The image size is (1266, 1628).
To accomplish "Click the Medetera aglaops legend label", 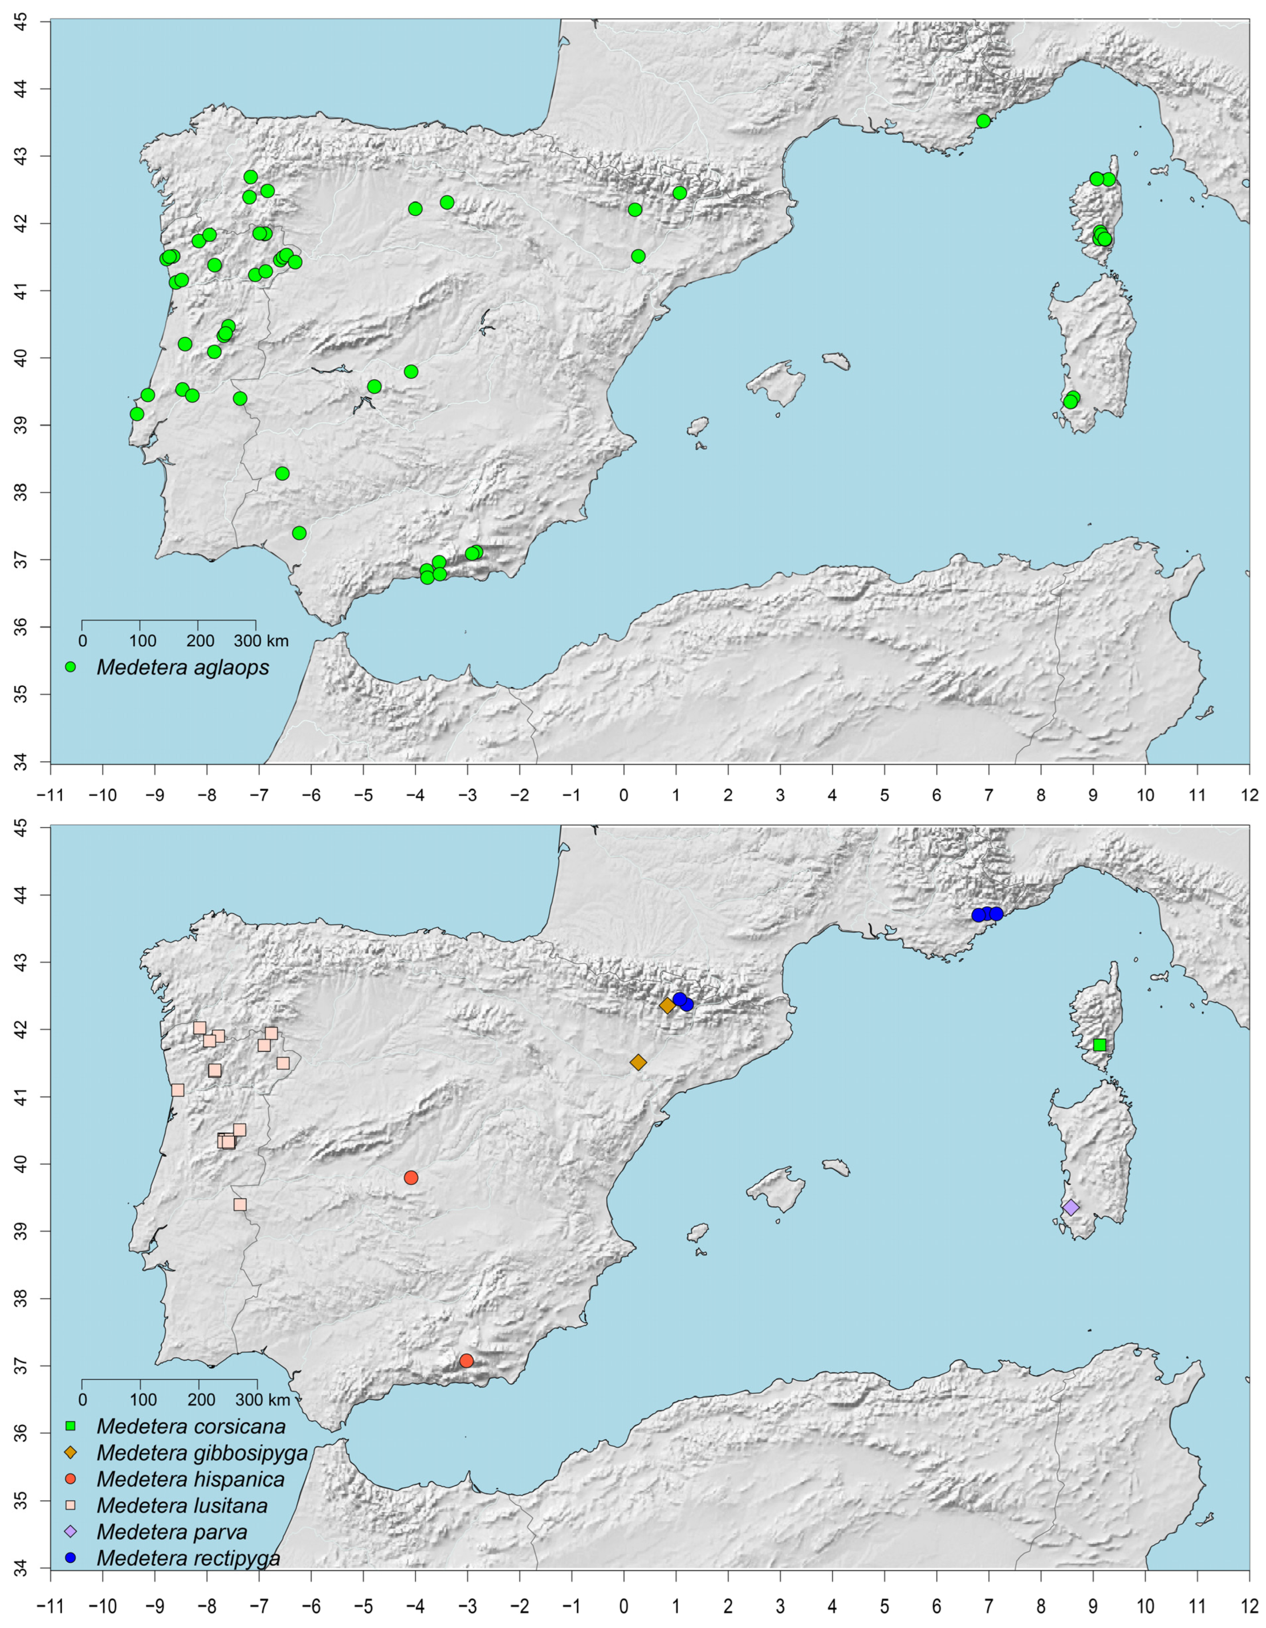I will tap(183, 667).
